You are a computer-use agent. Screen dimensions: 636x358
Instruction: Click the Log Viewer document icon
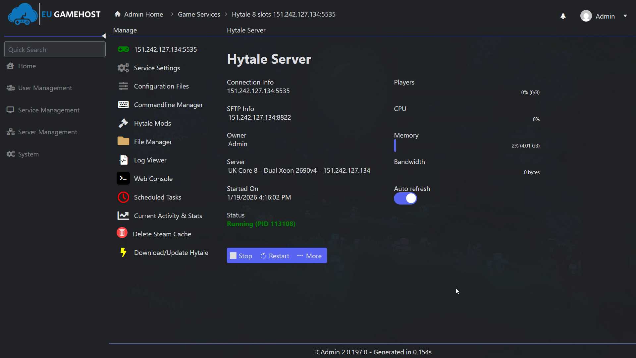coord(123,160)
